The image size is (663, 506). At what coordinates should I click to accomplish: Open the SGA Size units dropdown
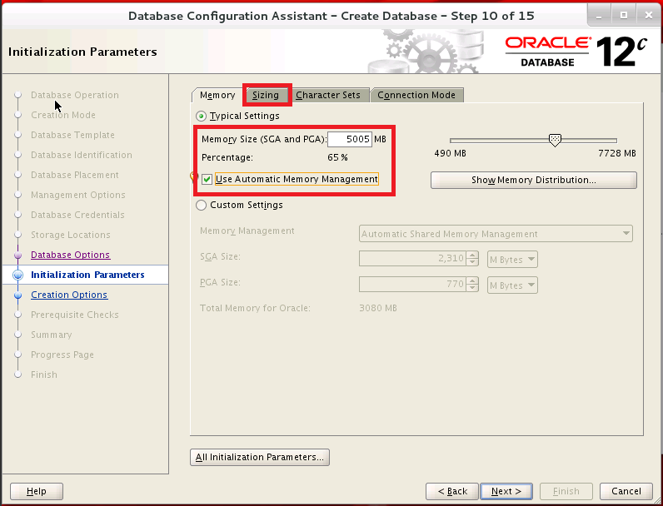(512, 260)
